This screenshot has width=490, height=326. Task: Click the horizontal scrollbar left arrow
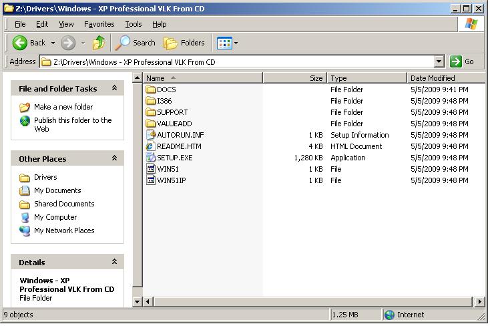[148, 301]
